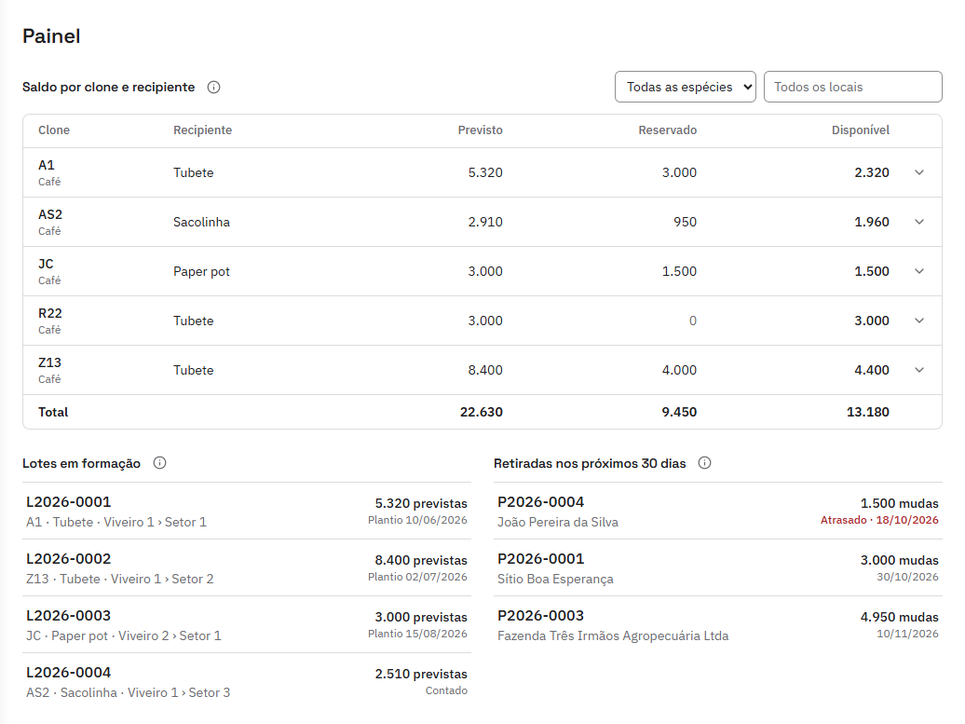Expand the JC Paper pot row chevron

coord(918,271)
